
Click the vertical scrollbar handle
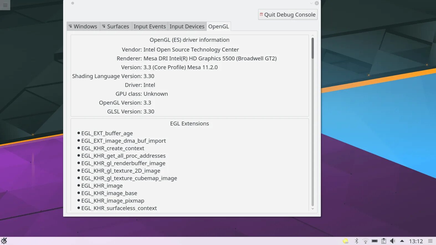click(x=312, y=48)
